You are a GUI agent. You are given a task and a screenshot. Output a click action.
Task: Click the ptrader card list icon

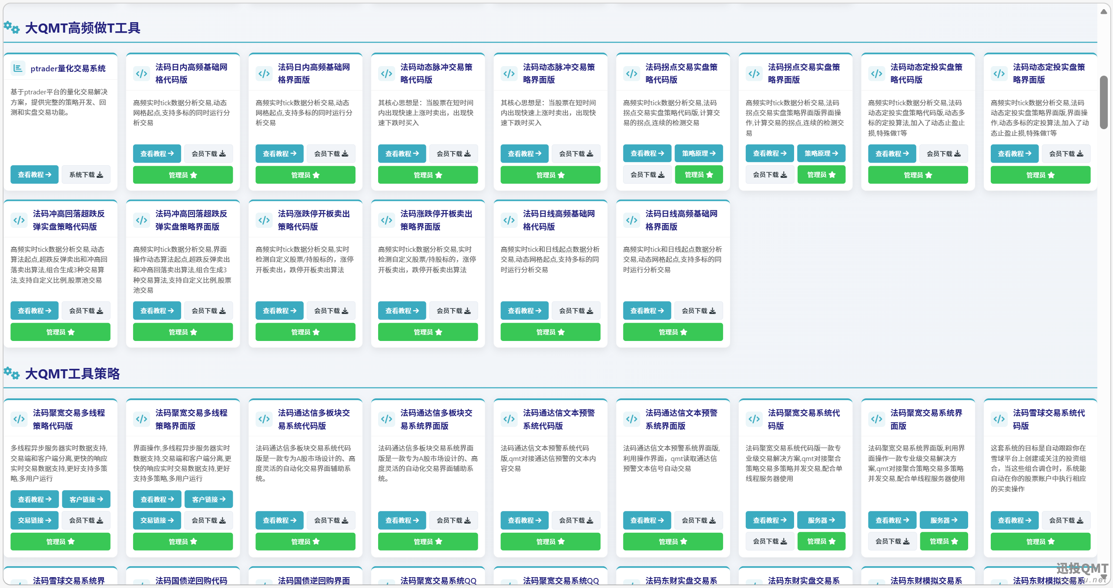point(18,68)
